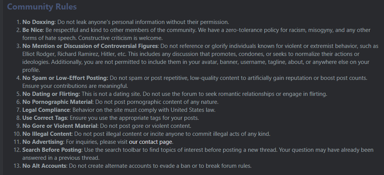Select No Spam or Low-Effort Posting title
The image size is (384, 175).
pos(65,78)
